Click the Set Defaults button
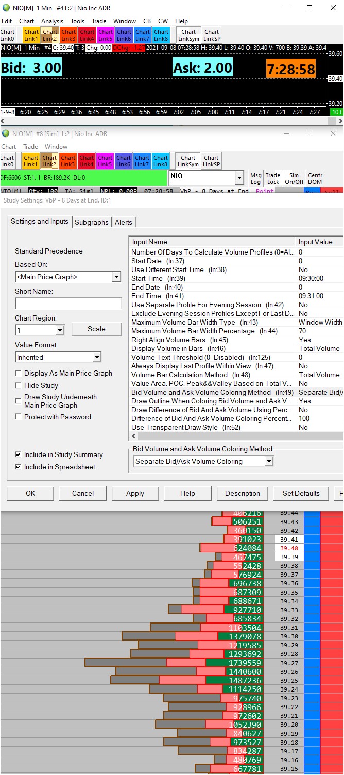344x775 pixels. point(301,493)
